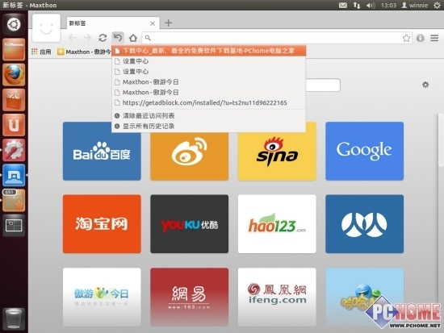This screenshot has height=333, width=444.
Task: Open System Settings wrench-gear launcher icon
Action: pos(14,150)
